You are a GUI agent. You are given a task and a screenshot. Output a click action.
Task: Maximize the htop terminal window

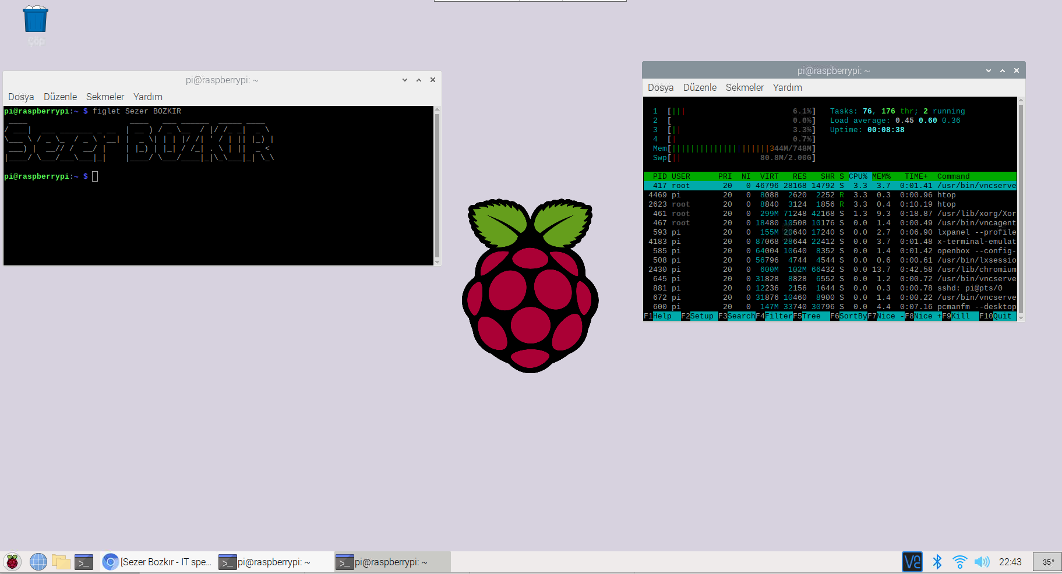pos(1003,70)
